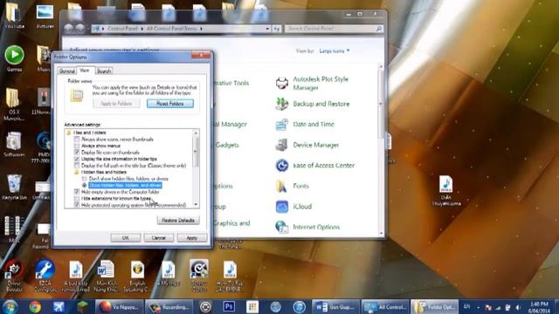Launch Google Chrome from the taskbar
559x314 pixels.
35,306
